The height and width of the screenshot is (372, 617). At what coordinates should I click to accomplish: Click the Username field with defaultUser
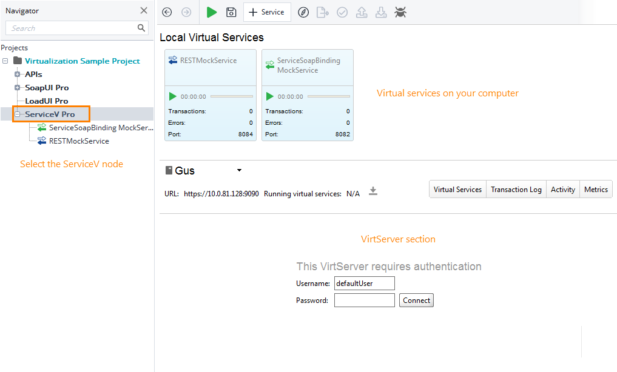tap(365, 283)
